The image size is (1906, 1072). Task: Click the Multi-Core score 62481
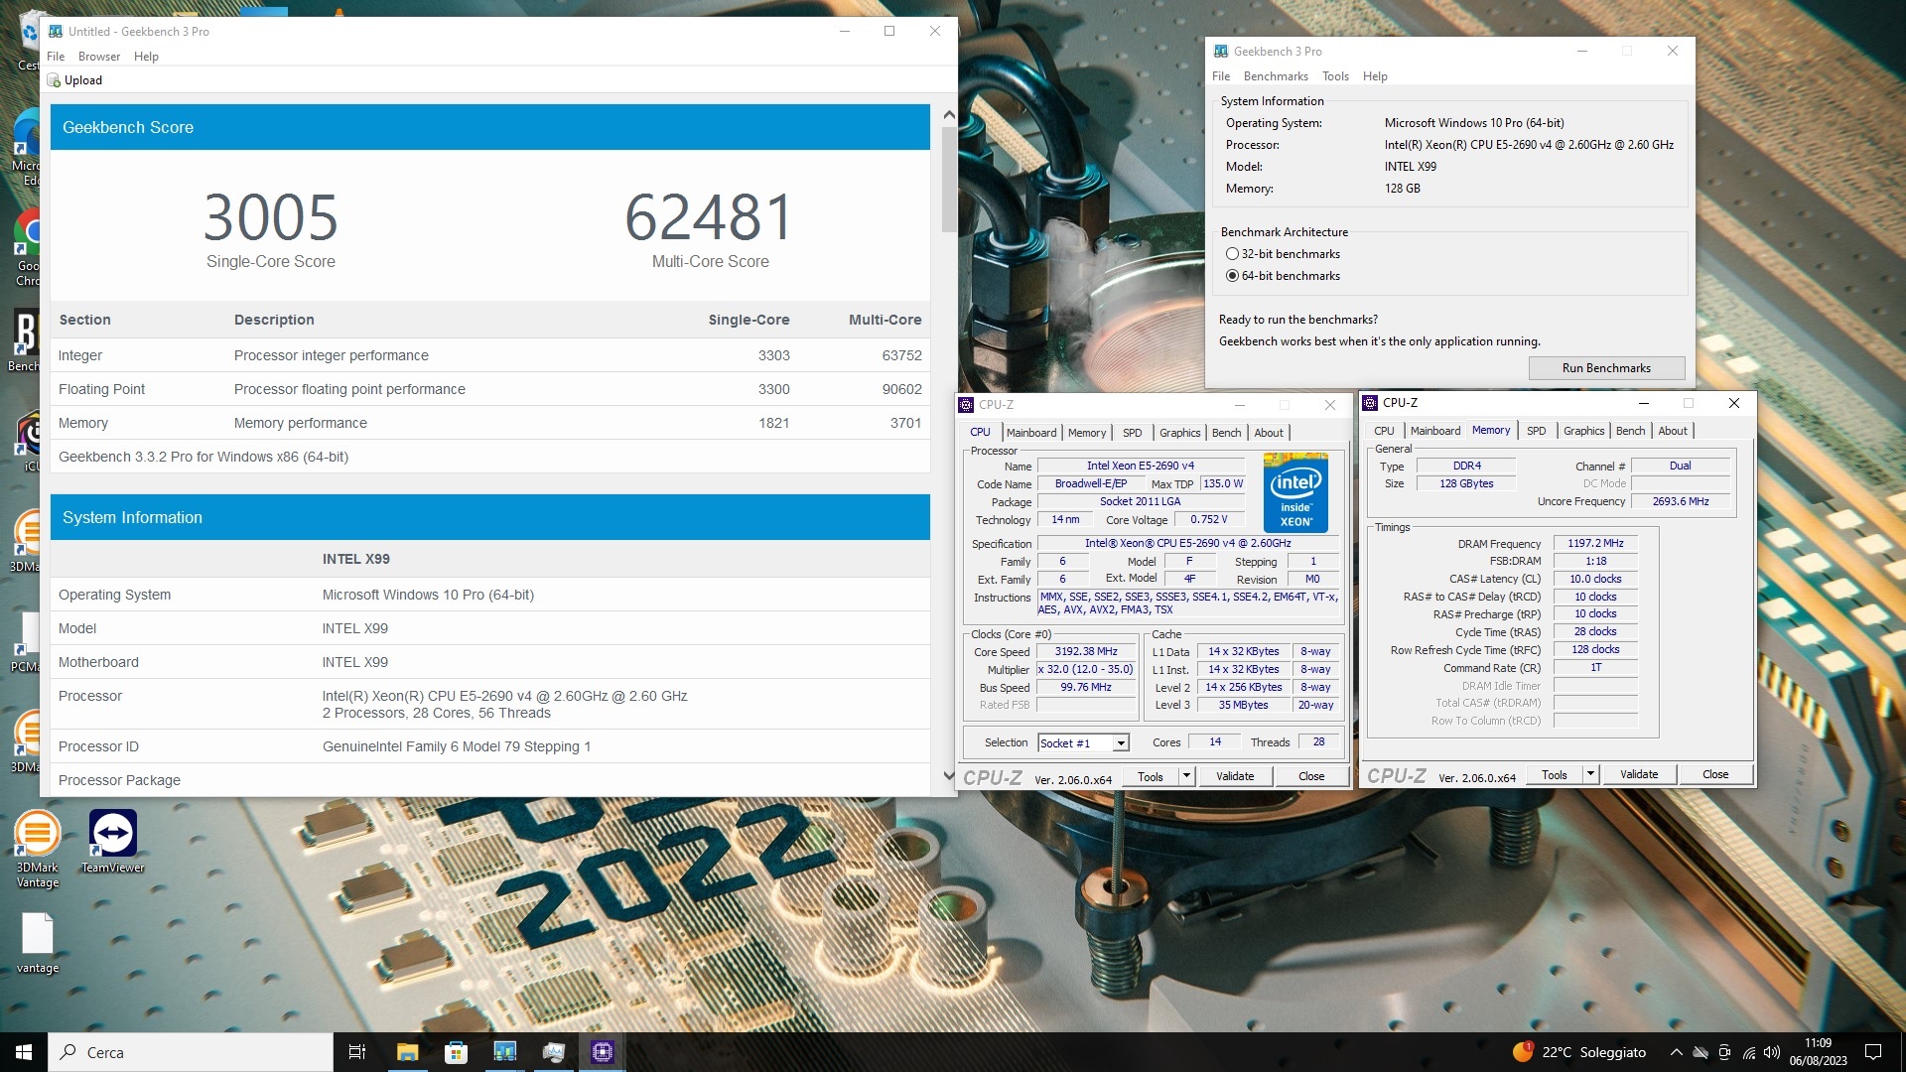click(x=710, y=217)
